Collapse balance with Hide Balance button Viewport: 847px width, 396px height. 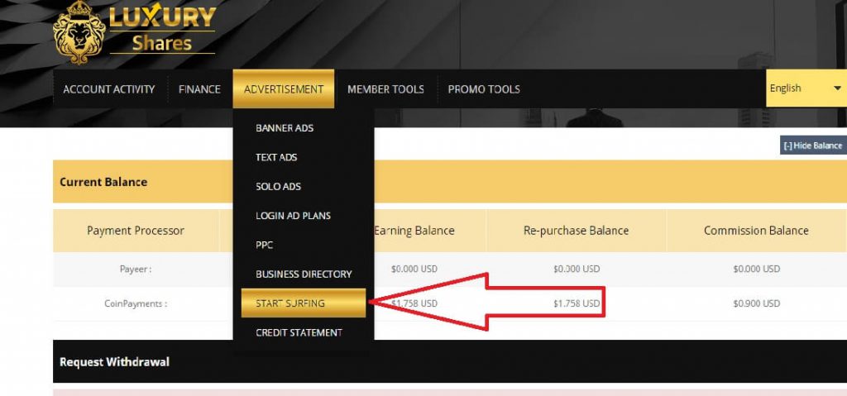(811, 146)
